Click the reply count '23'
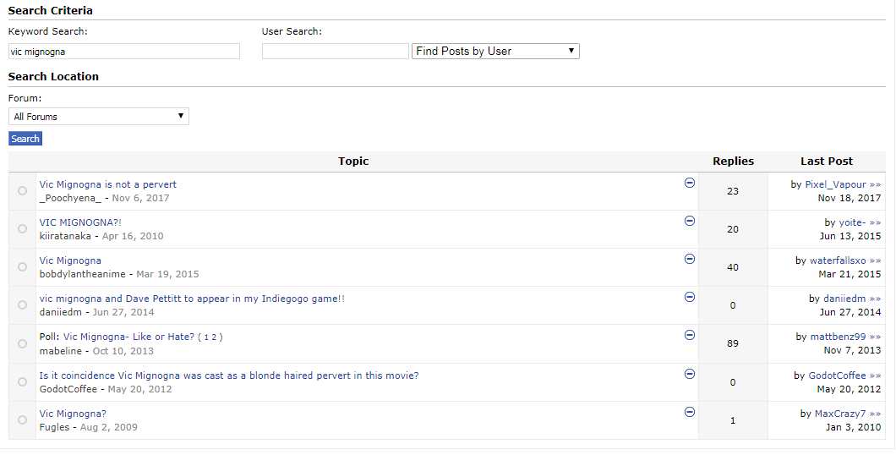896x455 pixels. pos(733,191)
